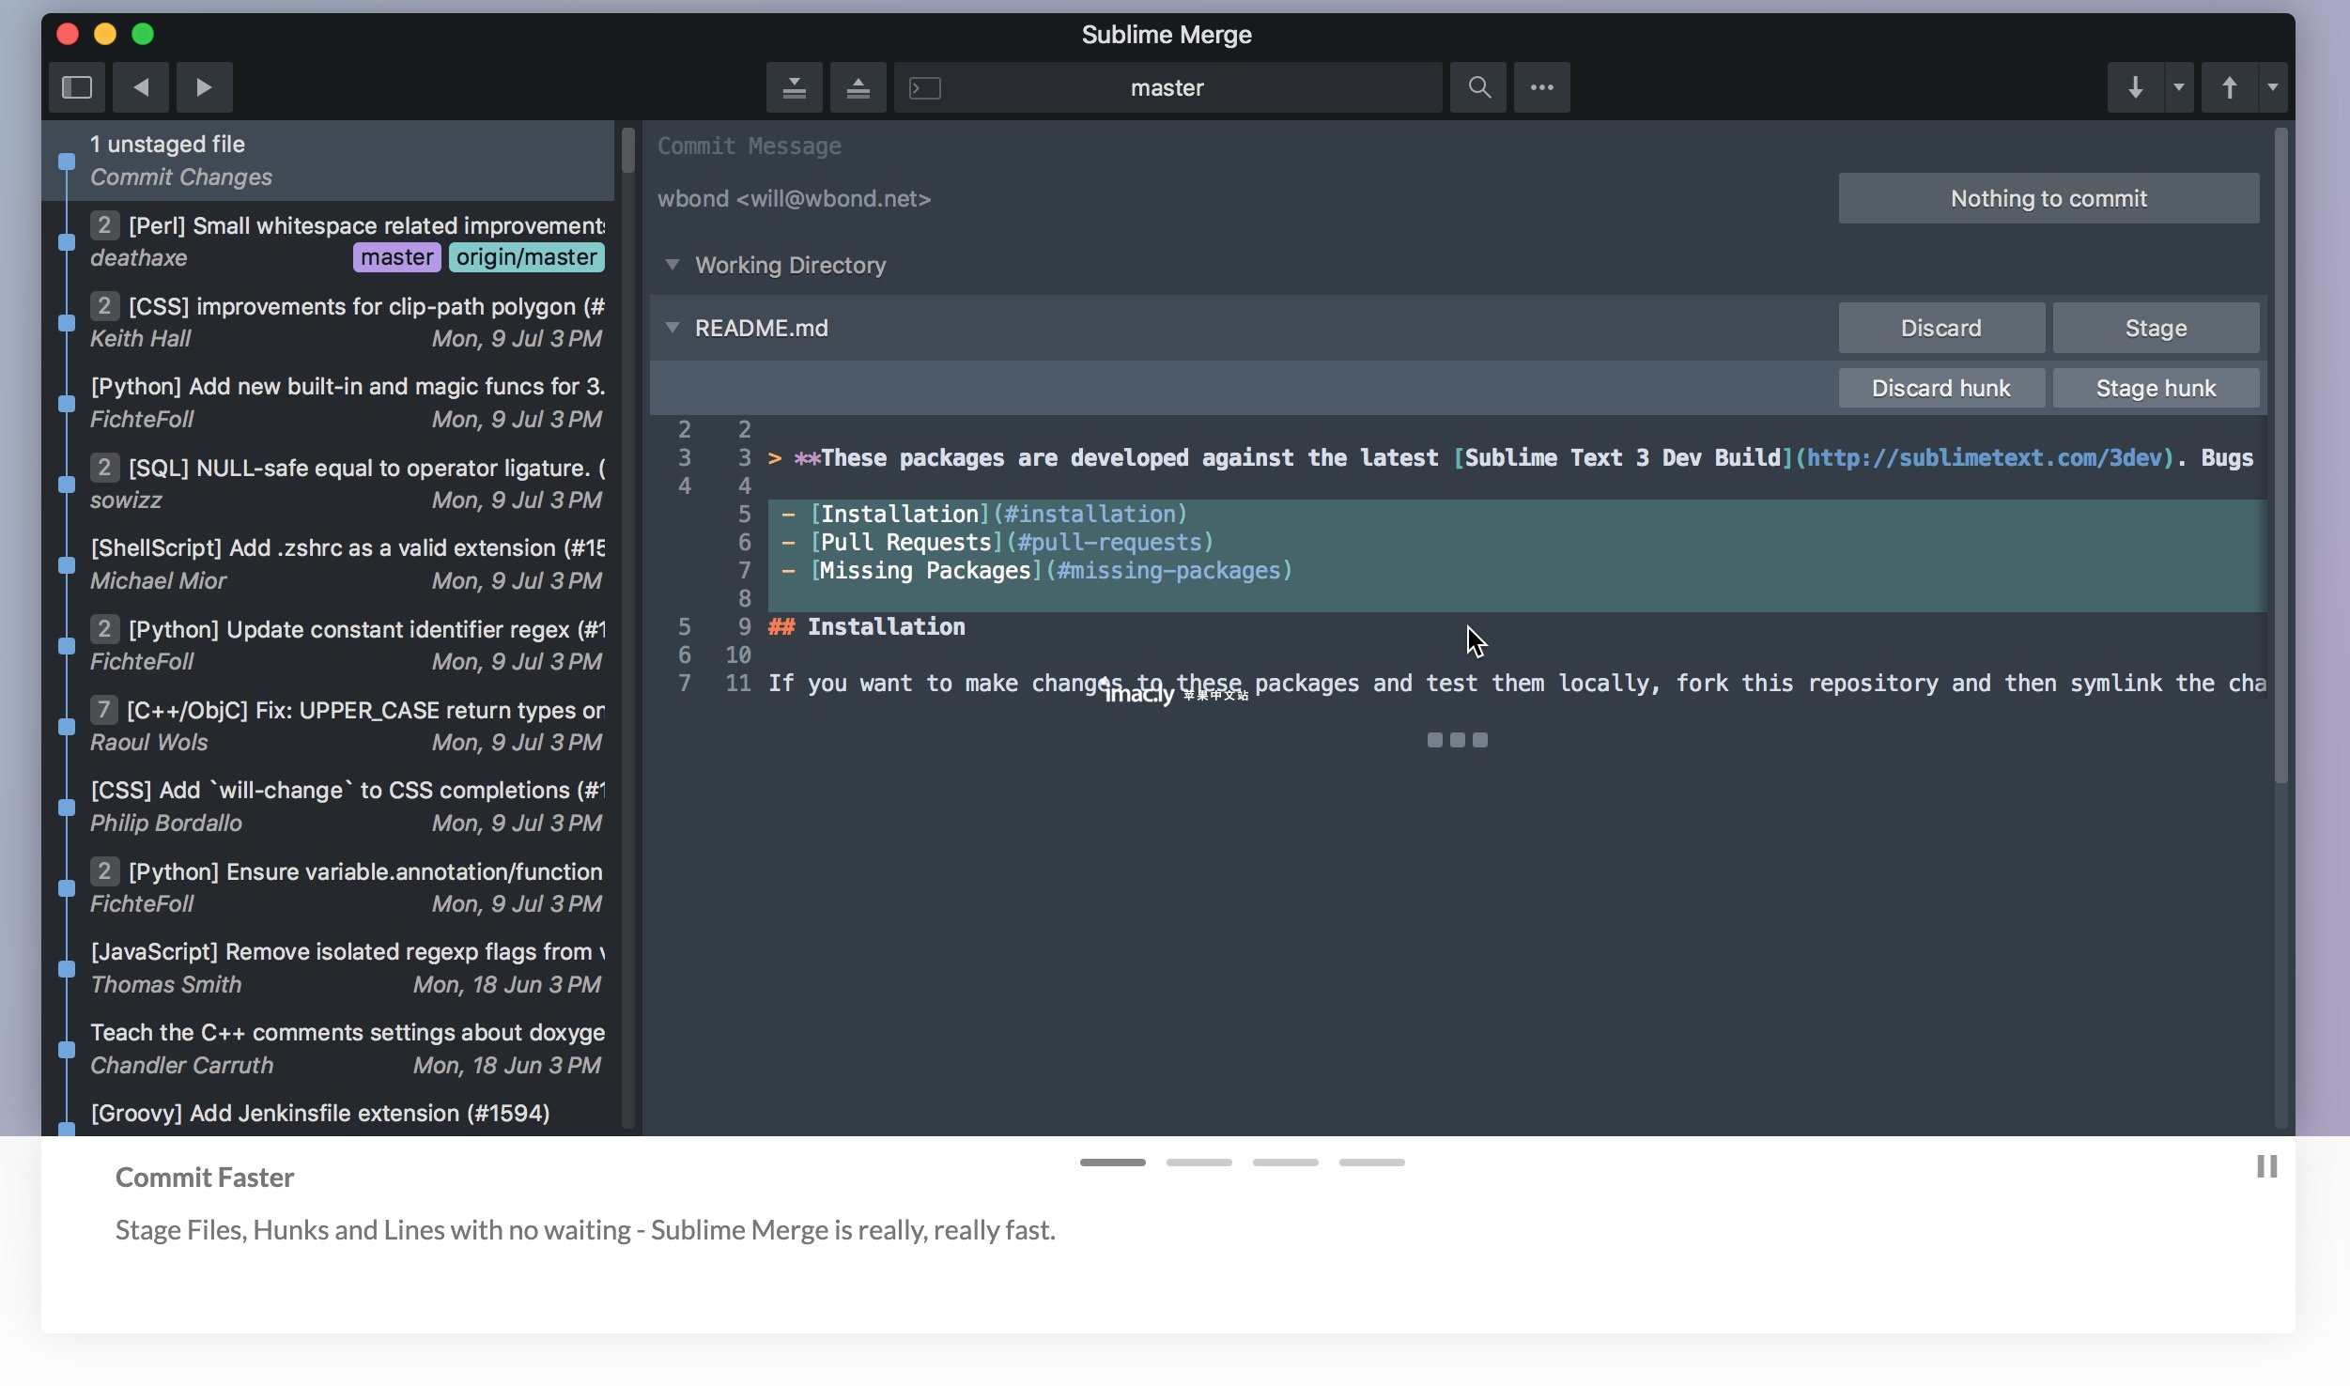Click Stage hunk button
The image size is (2350, 1386).
[x=2156, y=388]
